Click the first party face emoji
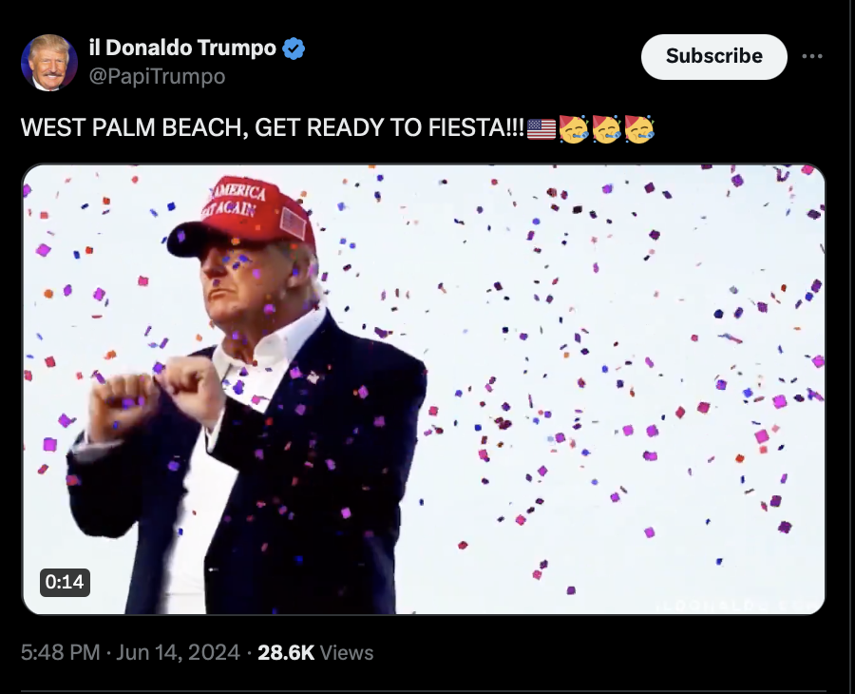855x694 pixels. [x=574, y=128]
